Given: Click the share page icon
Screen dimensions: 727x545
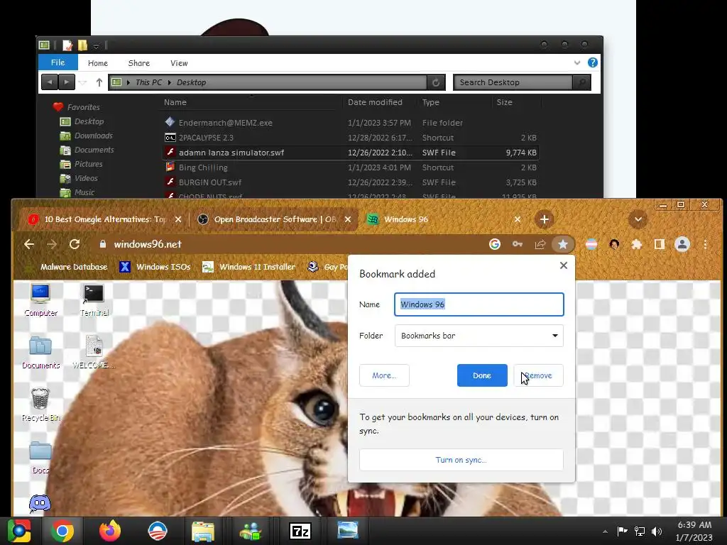Looking at the screenshot, I should coord(540,244).
